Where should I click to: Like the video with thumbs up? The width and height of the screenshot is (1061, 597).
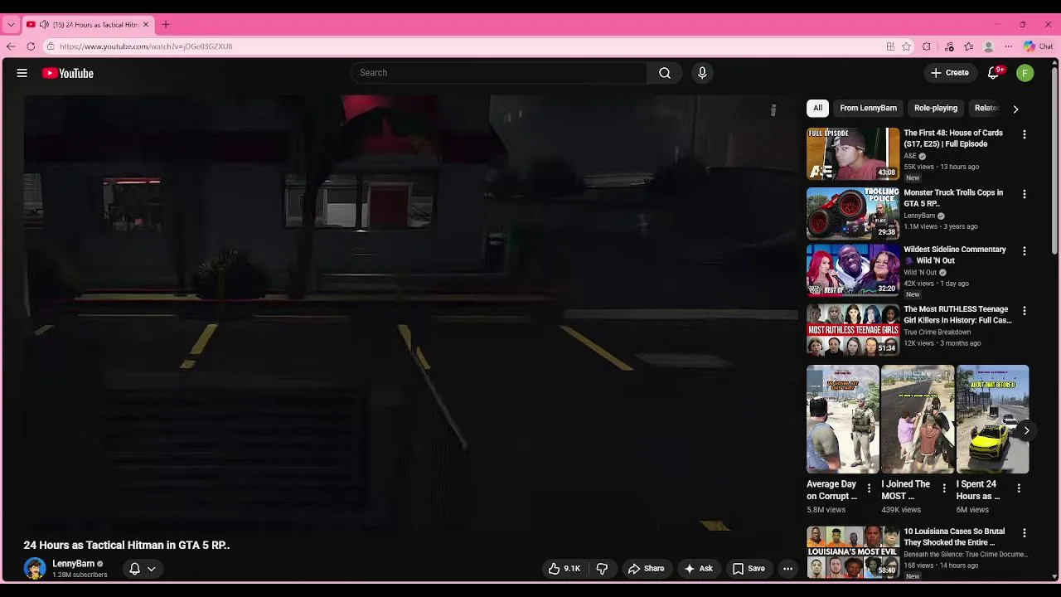564,569
